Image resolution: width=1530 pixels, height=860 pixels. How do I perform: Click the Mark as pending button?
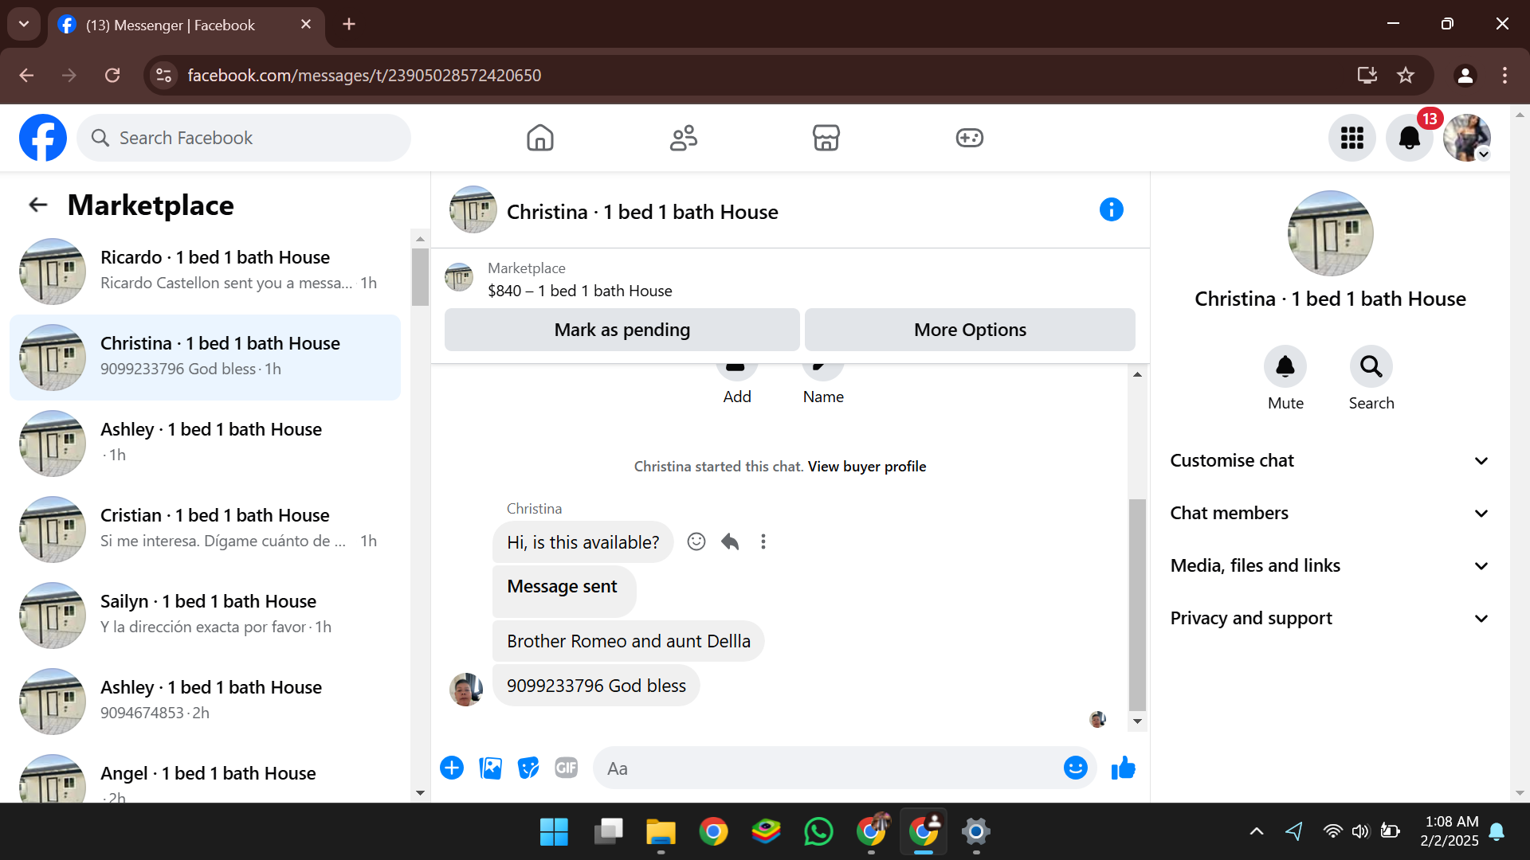click(x=622, y=330)
